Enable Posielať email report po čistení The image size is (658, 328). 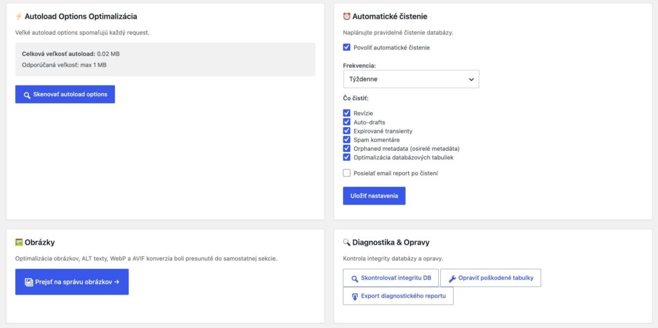(346, 173)
